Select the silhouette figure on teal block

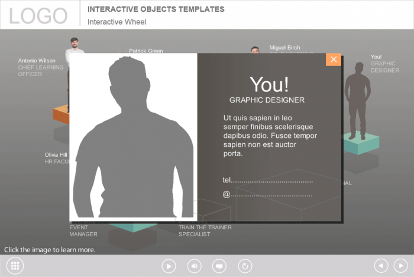358,100
